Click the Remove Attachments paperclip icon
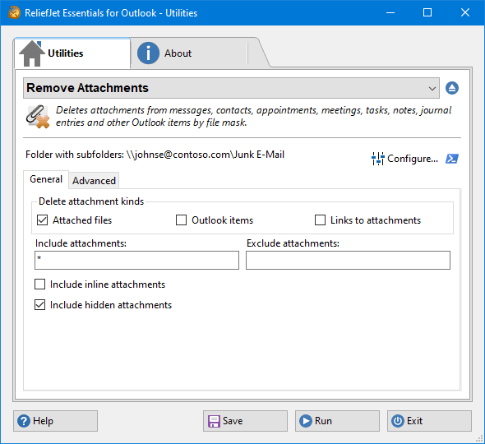Image resolution: width=485 pixels, height=444 pixels. 38,117
